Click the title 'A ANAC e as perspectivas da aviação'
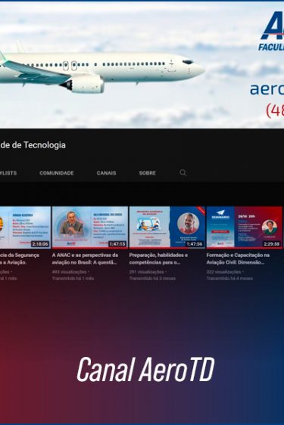 (x=85, y=259)
